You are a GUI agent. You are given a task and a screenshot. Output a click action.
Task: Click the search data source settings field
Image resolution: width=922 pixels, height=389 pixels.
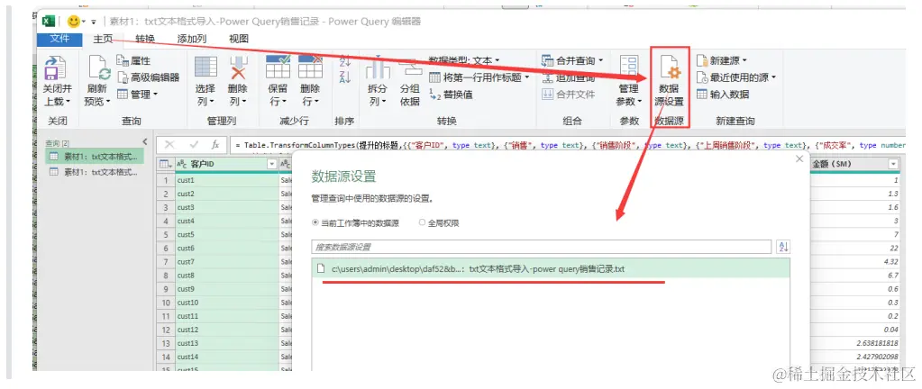coord(541,247)
